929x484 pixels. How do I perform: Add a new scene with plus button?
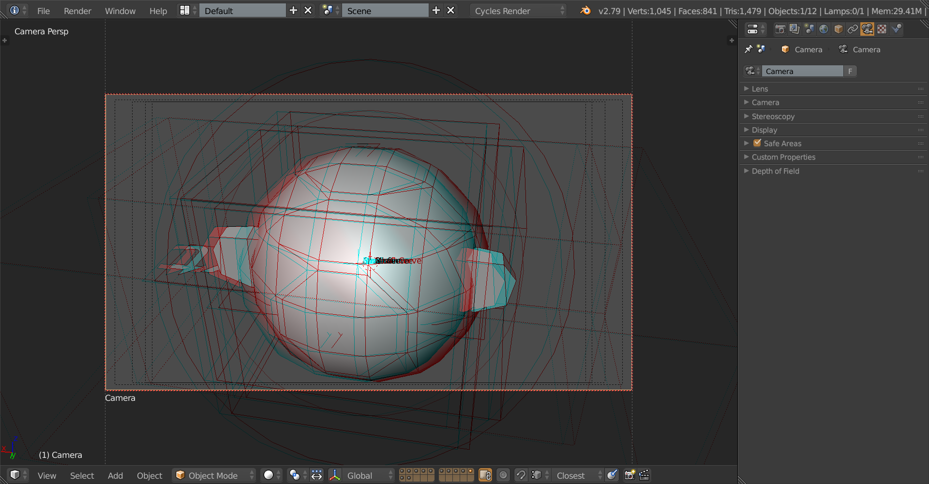(436, 11)
